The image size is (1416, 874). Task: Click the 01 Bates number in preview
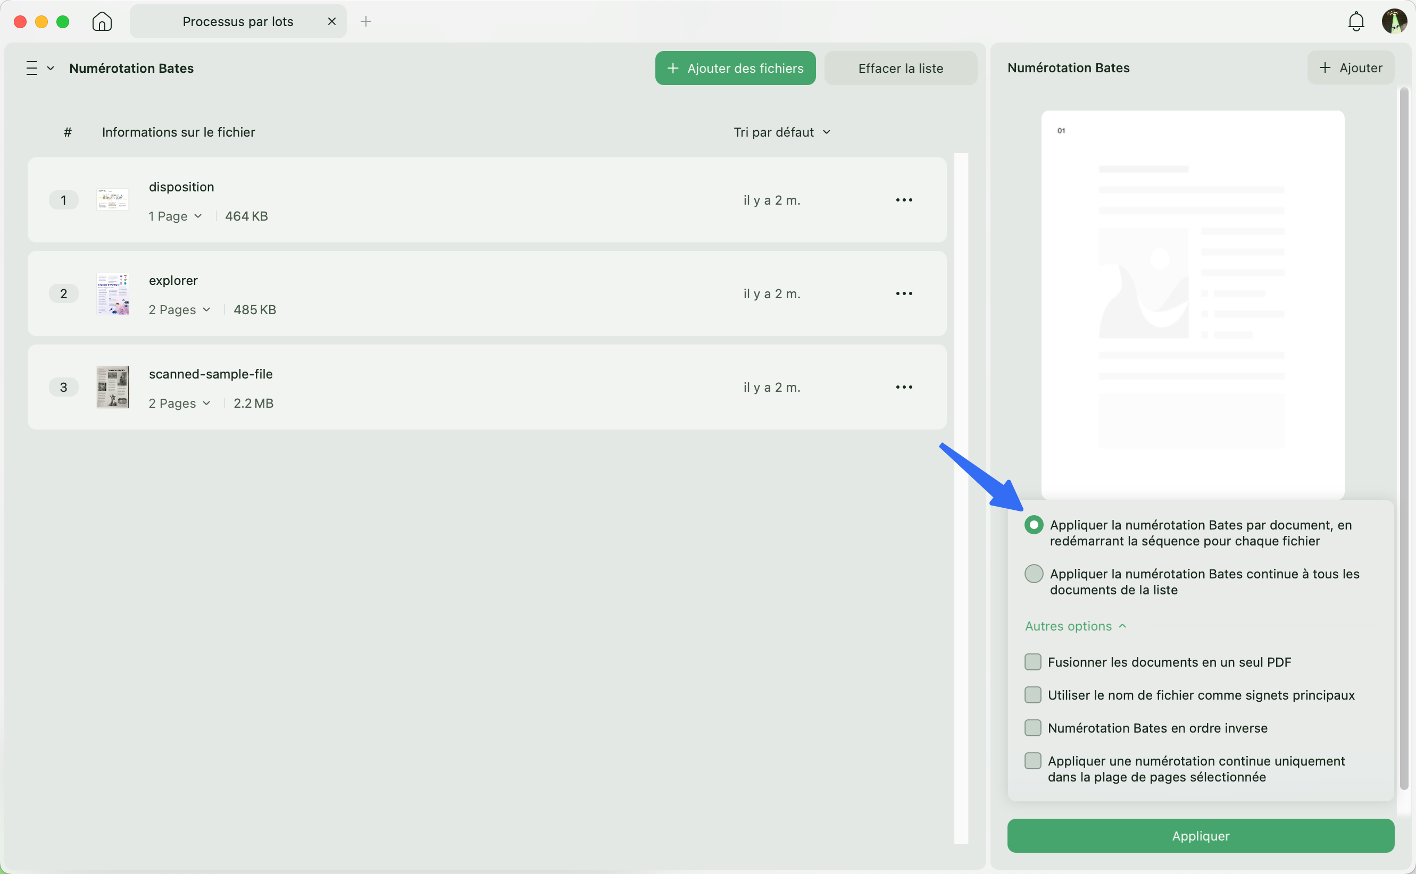coord(1061,131)
